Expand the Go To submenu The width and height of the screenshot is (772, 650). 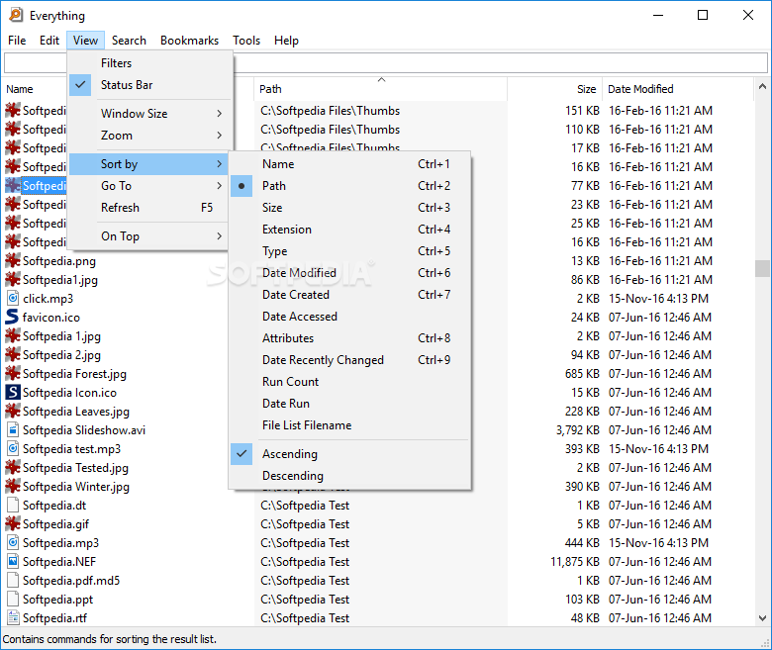click(x=149, y=186)
